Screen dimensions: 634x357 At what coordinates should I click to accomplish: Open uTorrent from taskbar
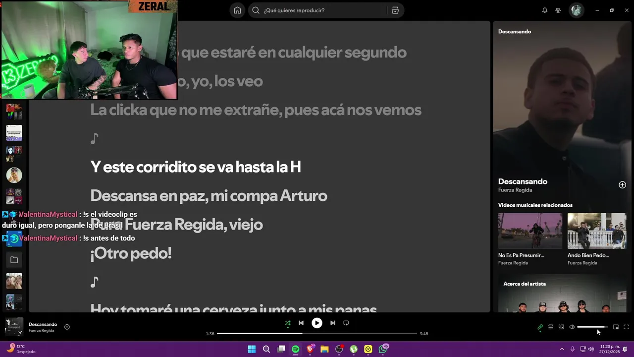[x=354, y=349]
